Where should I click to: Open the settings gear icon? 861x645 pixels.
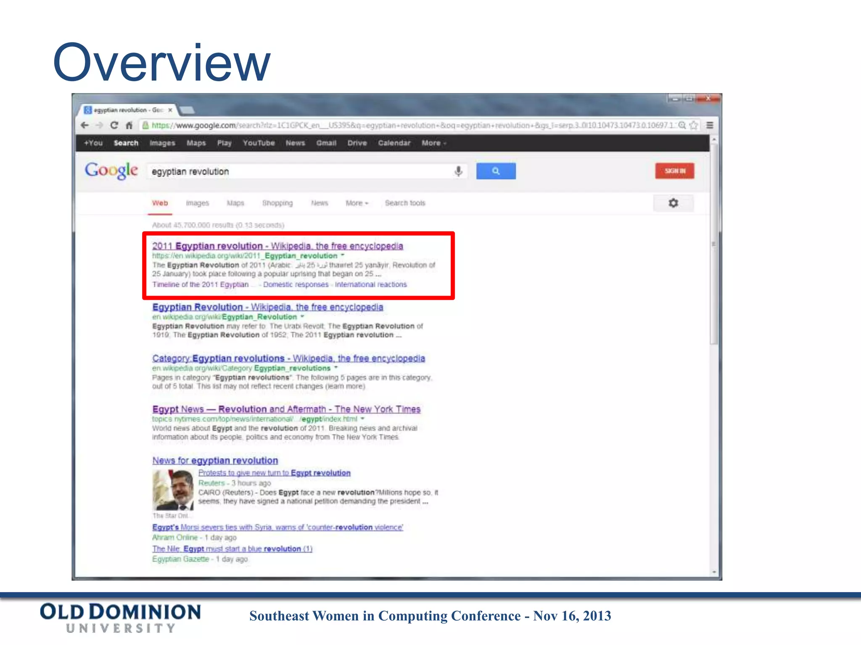673,203
